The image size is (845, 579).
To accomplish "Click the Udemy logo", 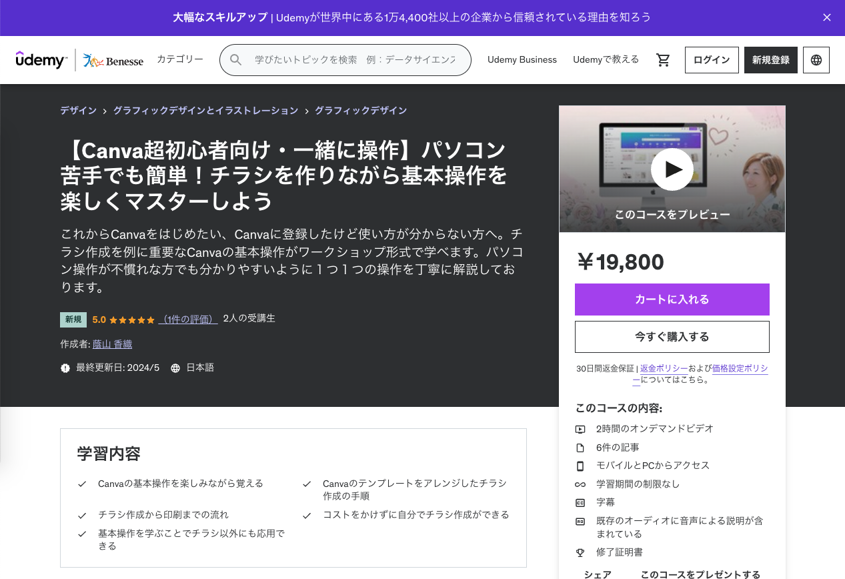I will 40,59.
